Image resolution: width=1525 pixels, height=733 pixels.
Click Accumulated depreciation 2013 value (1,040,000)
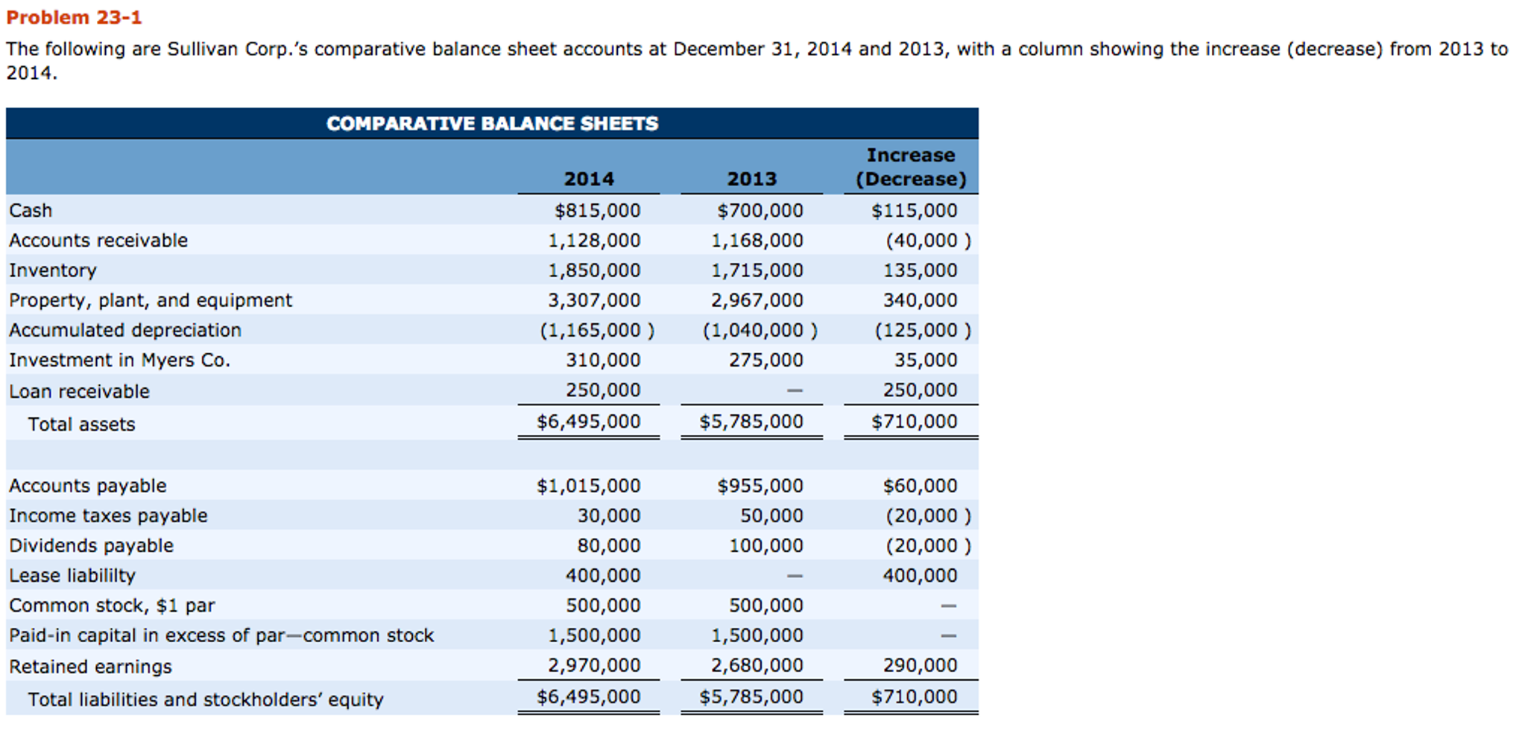tap(760, 330)
